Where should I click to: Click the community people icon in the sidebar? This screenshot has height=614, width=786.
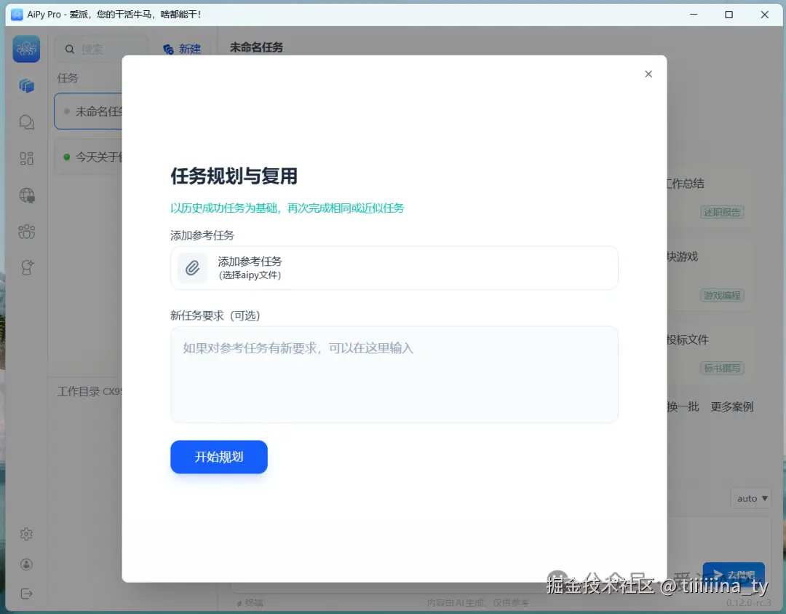coord(26,231)
